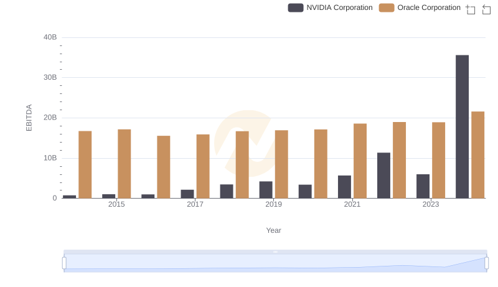
Task: Click the zoom reset icon
Action: point(486,9)
